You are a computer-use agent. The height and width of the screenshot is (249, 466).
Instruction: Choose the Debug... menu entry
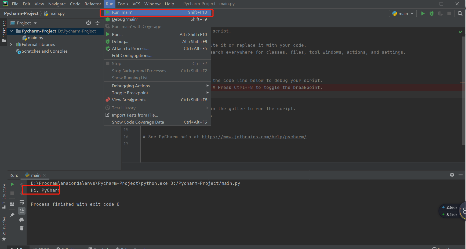pyautogui.click(x=157, y=41)
